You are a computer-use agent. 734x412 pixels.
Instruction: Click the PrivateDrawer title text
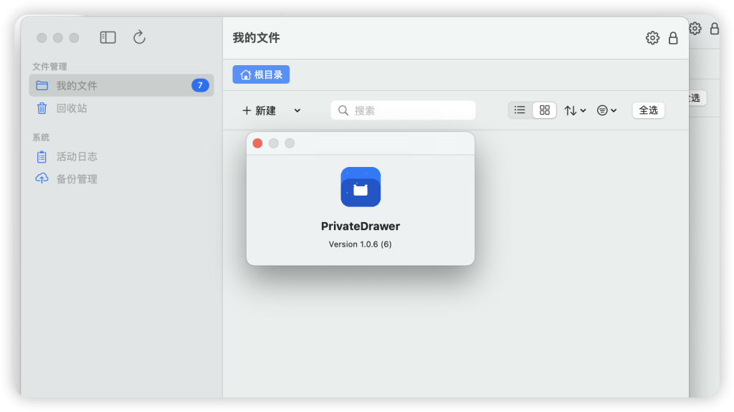[x=361, y=226]
